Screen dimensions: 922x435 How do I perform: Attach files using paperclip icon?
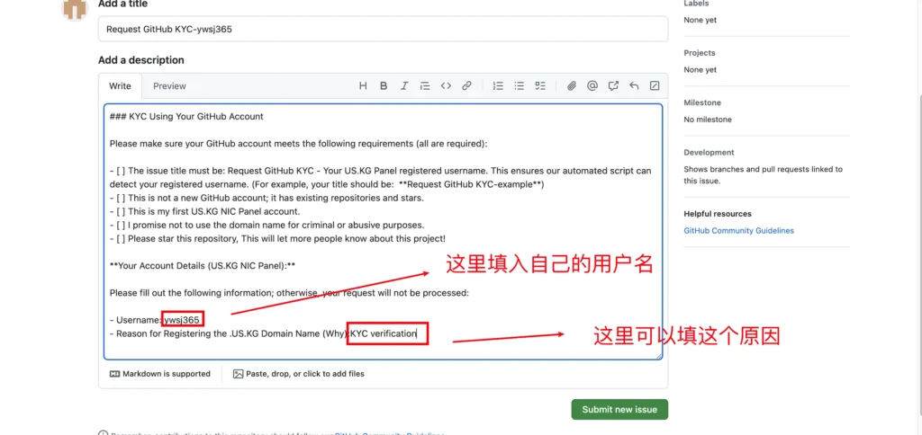point(572,86)
